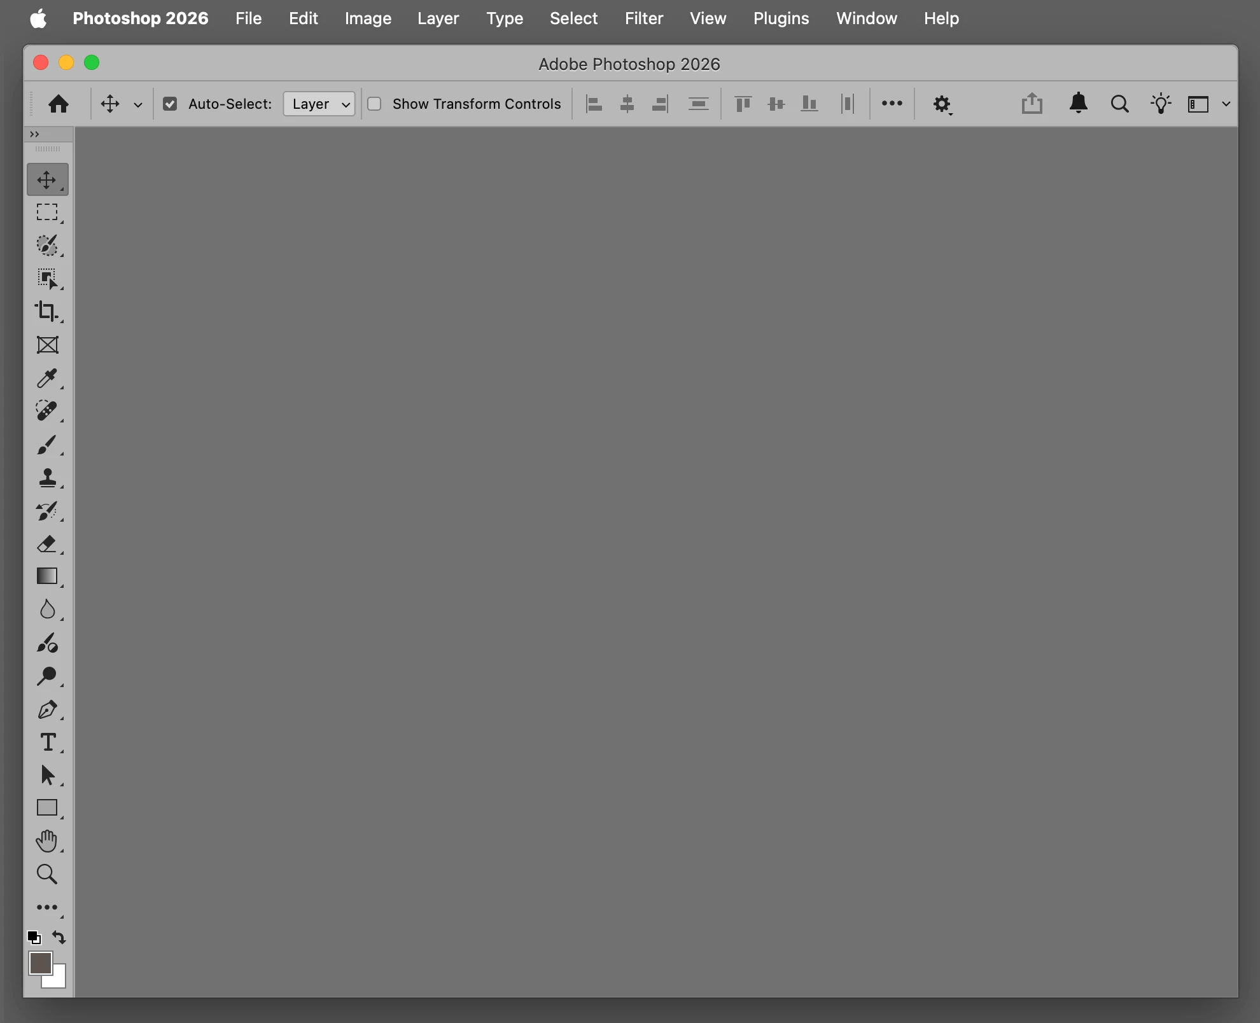Image resolution: width=1260 pixels, height=1023 pixels.
Task: Select the Pen tool
Action: [46, 709]
